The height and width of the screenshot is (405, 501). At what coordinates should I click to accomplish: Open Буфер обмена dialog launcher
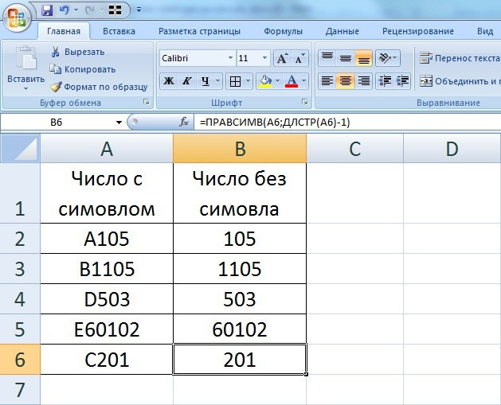point(147,102)
